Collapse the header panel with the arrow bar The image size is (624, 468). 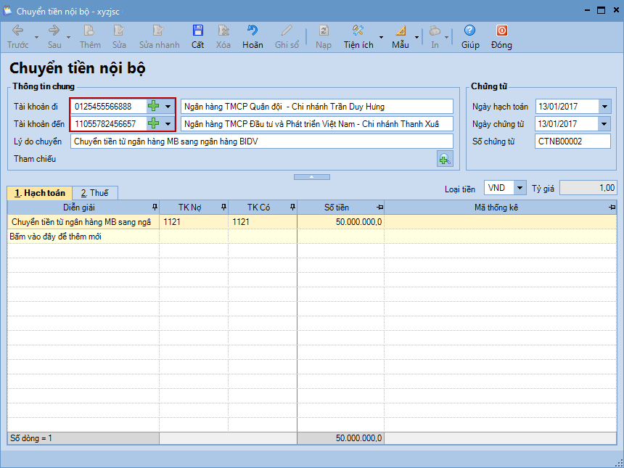(x=311, y=176)
